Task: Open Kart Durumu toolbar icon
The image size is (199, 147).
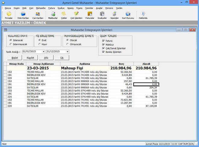Action: tap(128, 15)
